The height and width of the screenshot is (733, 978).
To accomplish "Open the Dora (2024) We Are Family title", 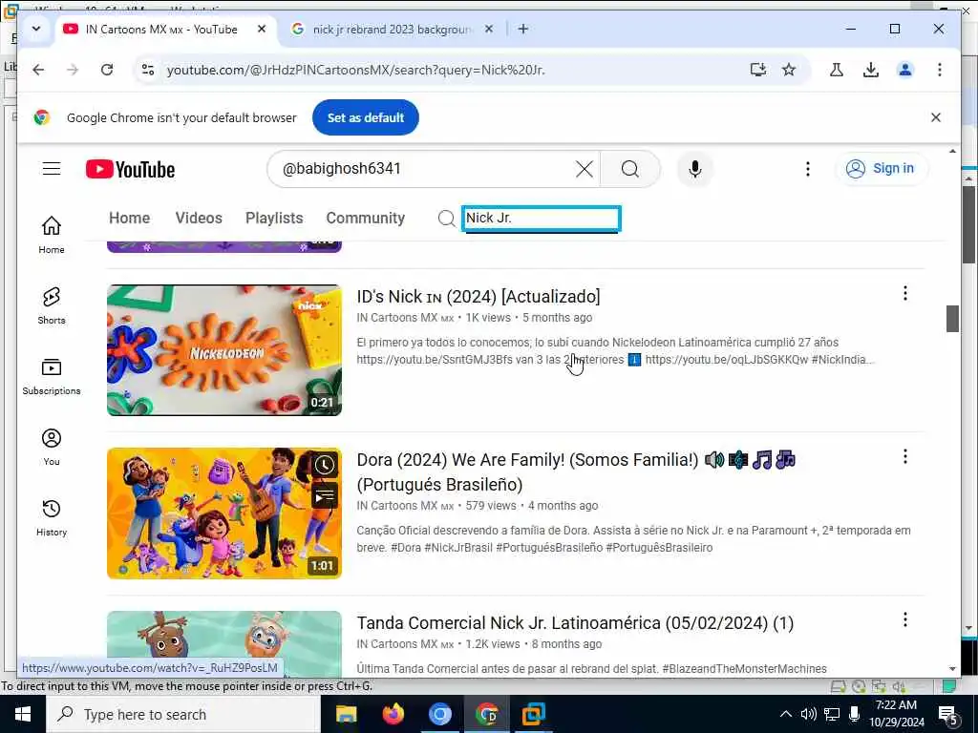I will [576, 471].
